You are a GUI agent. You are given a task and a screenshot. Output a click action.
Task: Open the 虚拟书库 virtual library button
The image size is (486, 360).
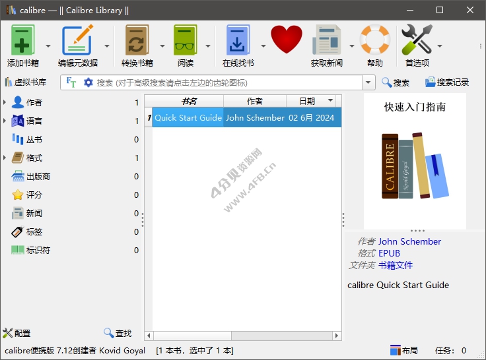coord(26,82)
